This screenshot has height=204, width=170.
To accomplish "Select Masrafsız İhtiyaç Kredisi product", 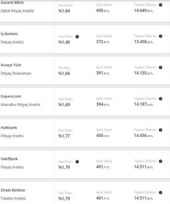I will coord(20,104).
